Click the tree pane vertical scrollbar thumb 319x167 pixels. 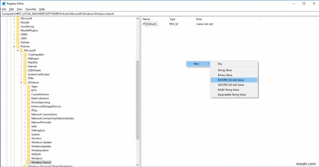tap(138, 100)
